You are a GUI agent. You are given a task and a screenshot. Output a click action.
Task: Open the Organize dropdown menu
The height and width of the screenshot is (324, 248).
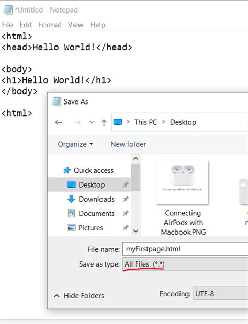point(75,144)
